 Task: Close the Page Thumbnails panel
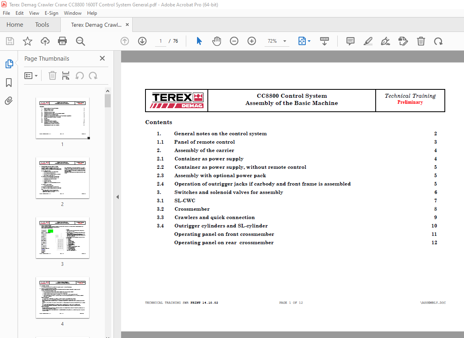(102, 58)
